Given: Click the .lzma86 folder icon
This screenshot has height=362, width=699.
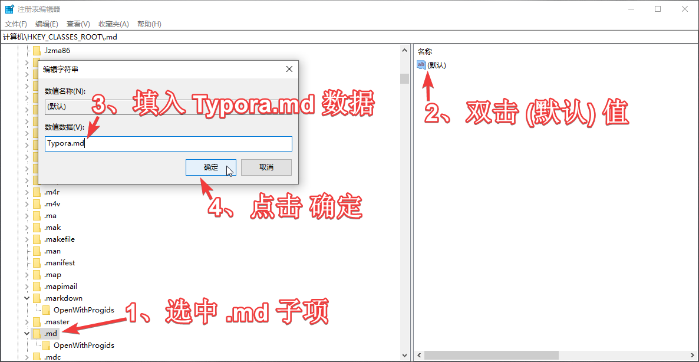Looking at the screenshot, I should 37,50.
